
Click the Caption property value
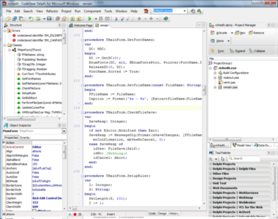(x=47, y=198)
